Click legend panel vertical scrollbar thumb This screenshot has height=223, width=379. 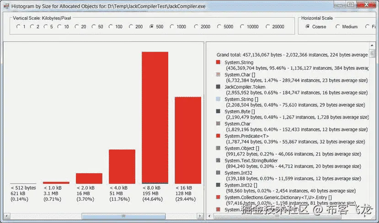point(372,53)
